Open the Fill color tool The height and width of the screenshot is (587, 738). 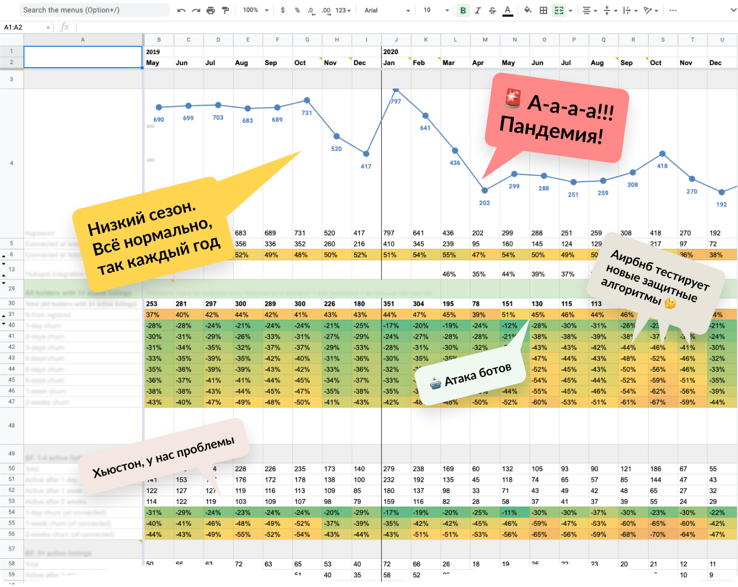pos(528,10)
